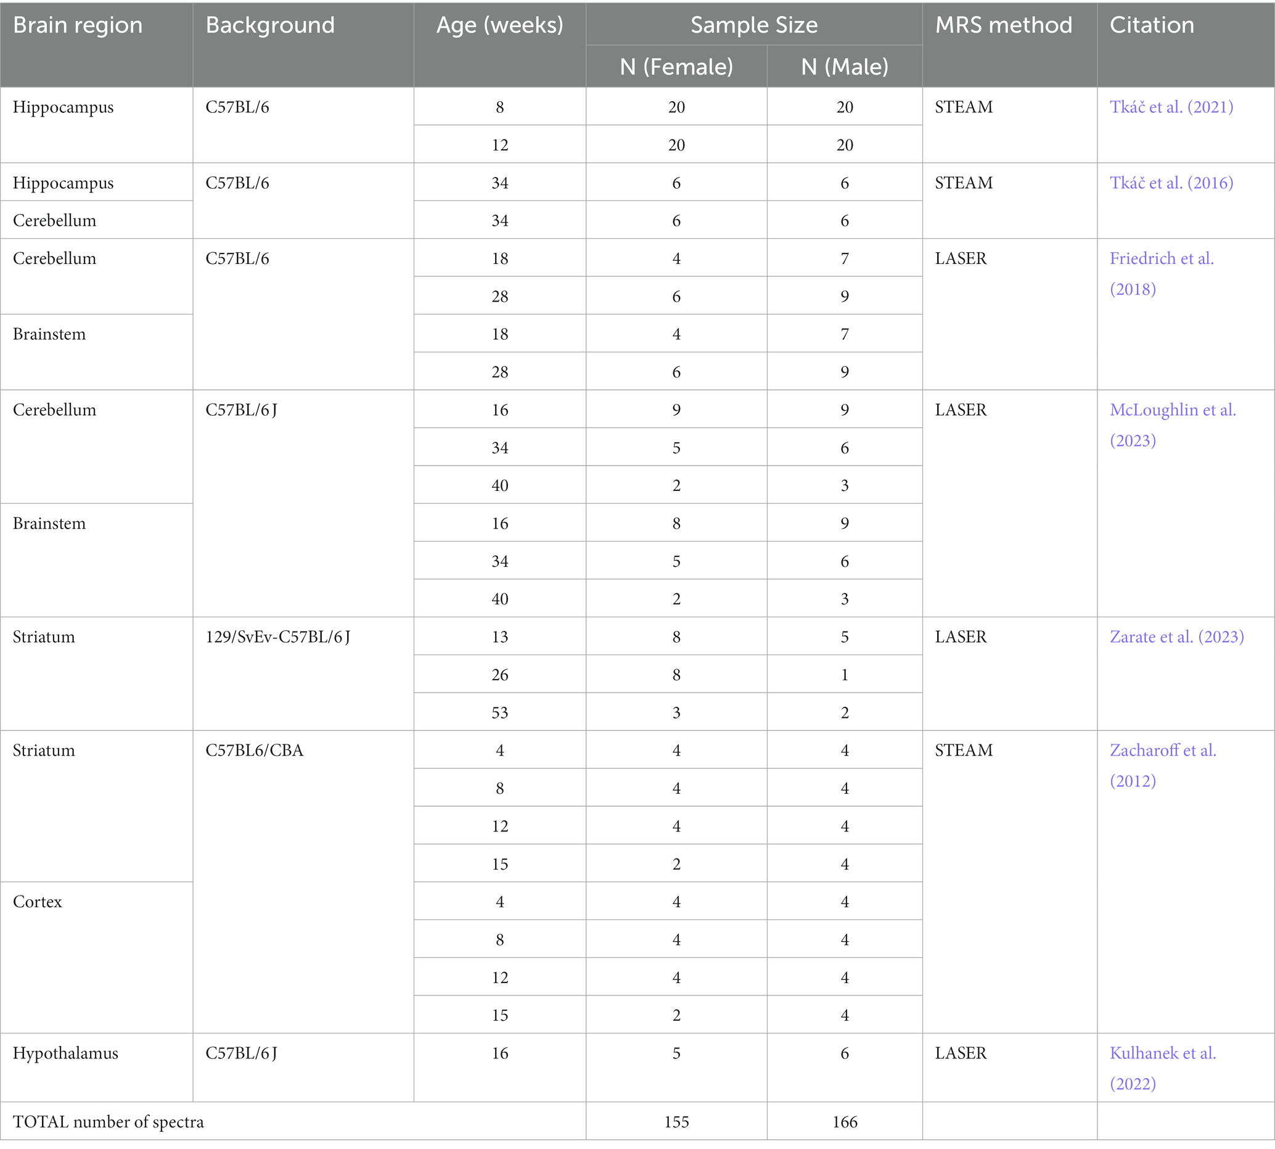This screenshot has width=1275, height=1149.
Task: Click the Age (weeks) header
Action: (500, 25)
